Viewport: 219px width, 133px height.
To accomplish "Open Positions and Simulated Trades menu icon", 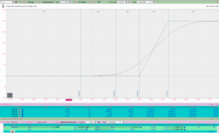I will (x=217, y=119).
